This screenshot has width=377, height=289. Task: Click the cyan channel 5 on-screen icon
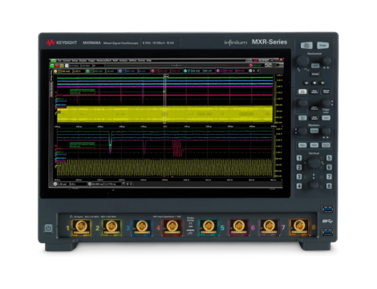(185, 71)
